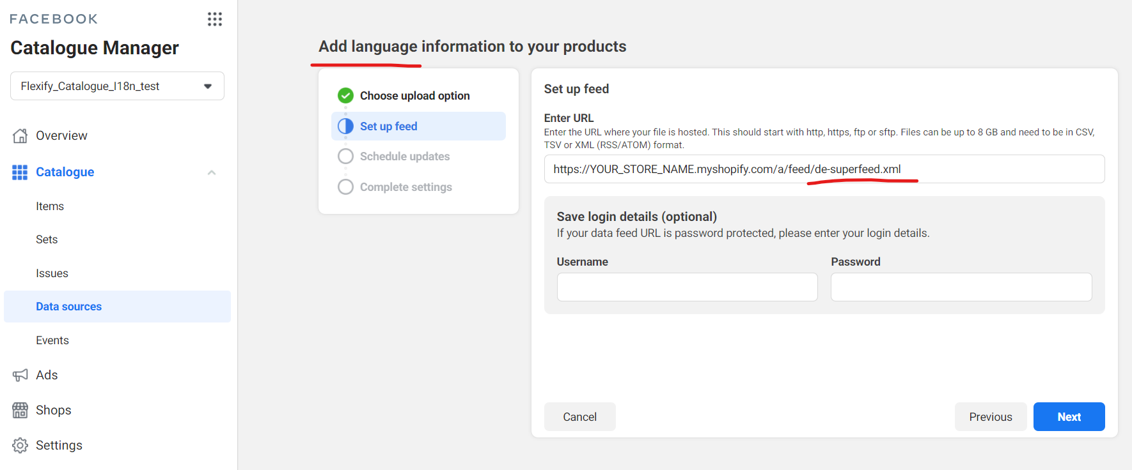The image size is (1132, 470).
Task: Open Events under Catalogue
Action: [52, 340]
